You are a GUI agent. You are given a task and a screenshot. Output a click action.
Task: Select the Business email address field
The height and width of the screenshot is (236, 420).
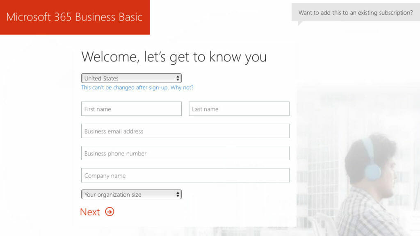(x=185, y=131)
